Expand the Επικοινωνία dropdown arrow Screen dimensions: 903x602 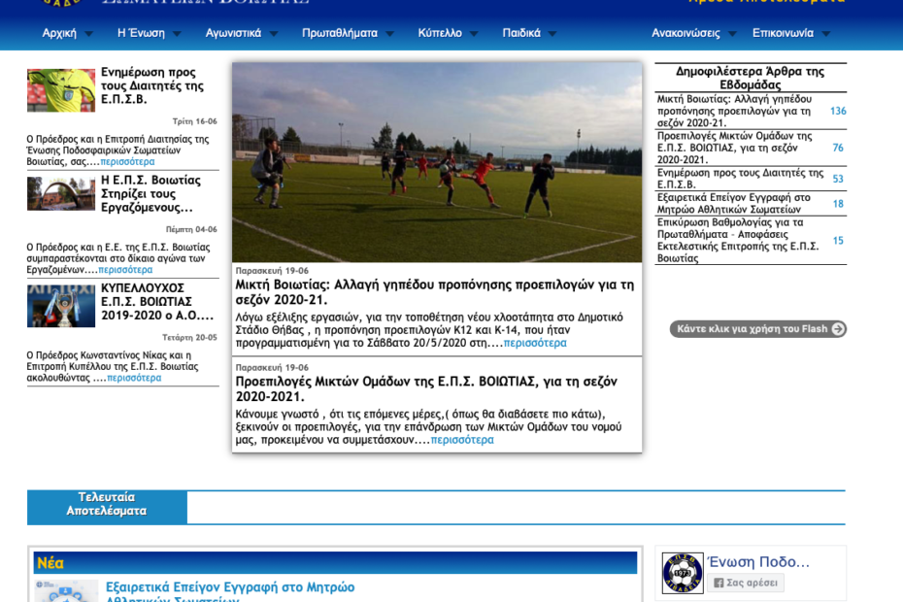[826, 34]
